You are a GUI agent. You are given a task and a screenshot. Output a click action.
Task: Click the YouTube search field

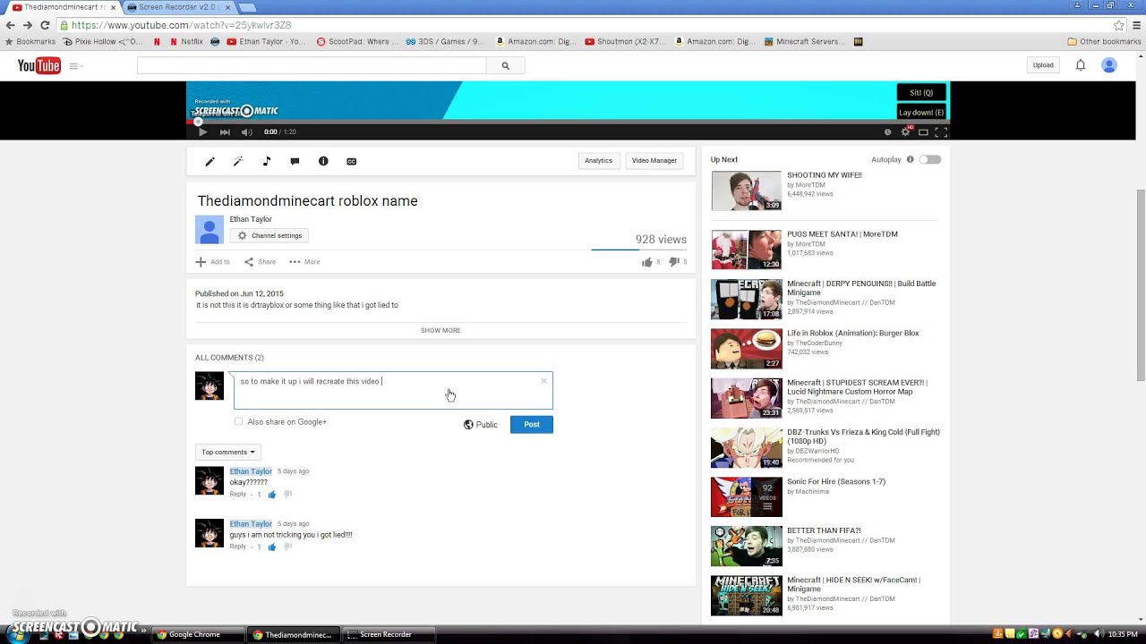(x=312, y=65)
